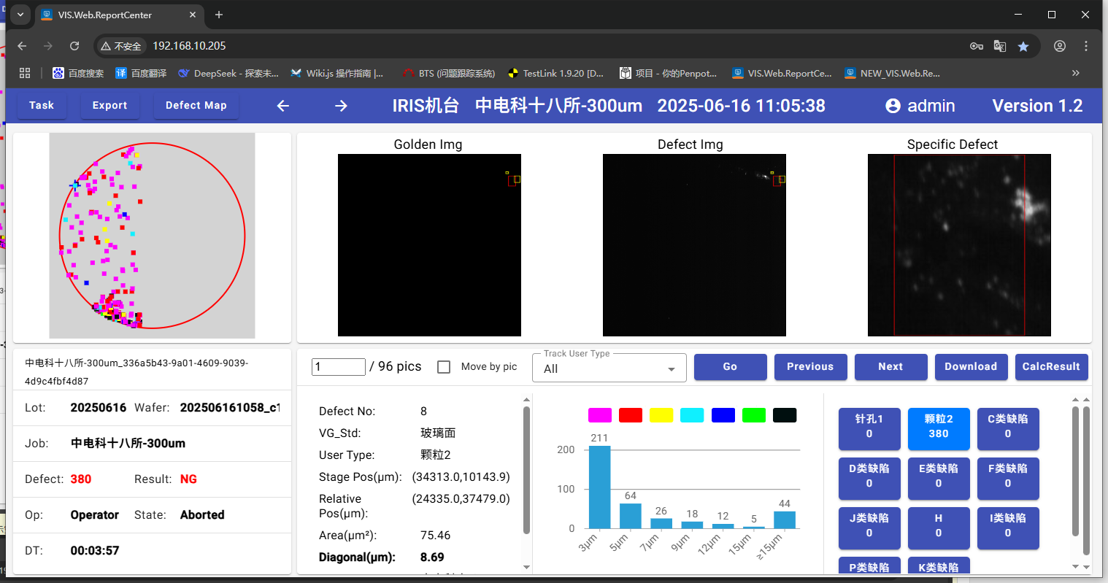Click the right arrow in the blue header
The width and height of the screenshot is (1108, 583).
[x=341, y=106]
